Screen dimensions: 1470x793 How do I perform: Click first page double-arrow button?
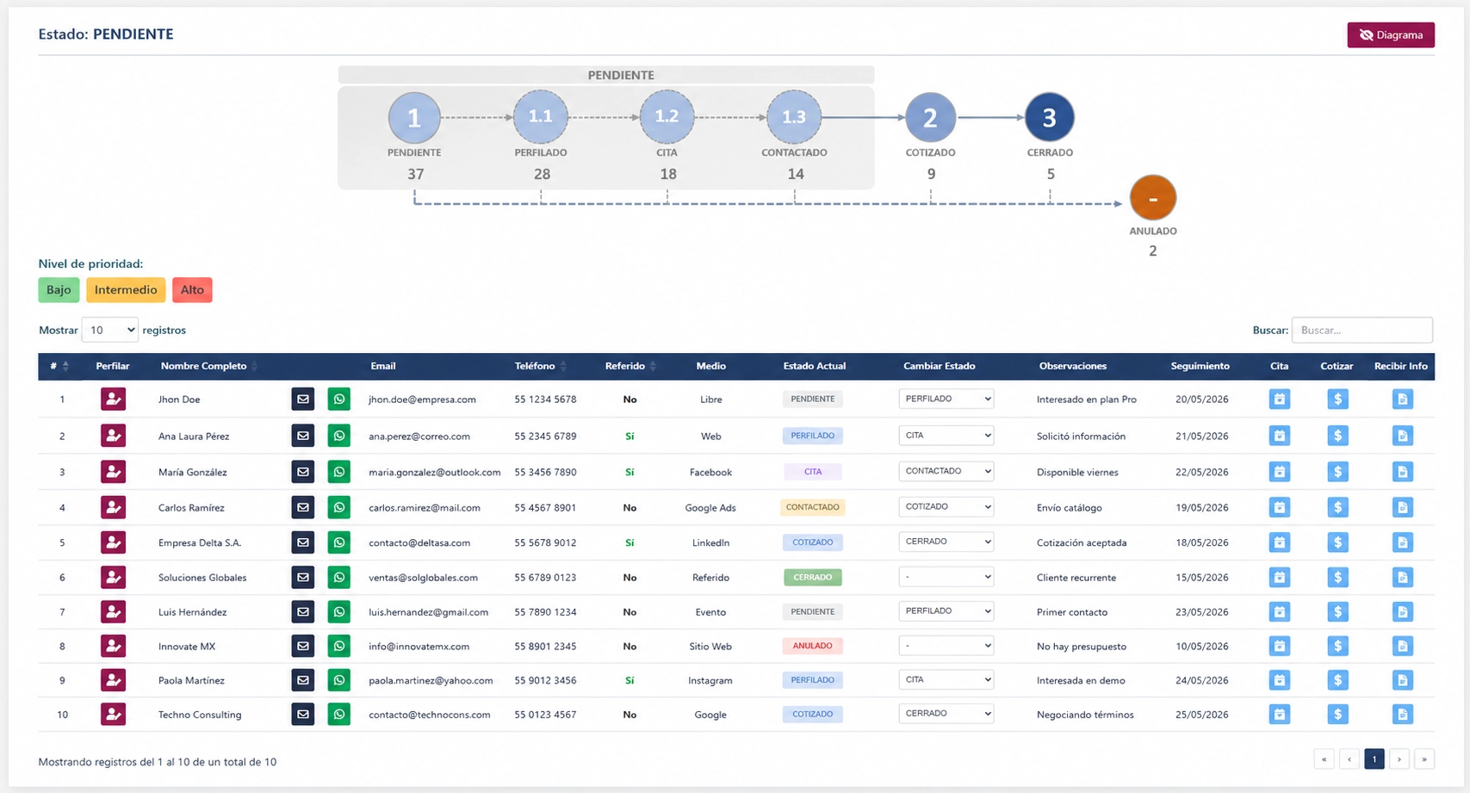coord(1324,759)
